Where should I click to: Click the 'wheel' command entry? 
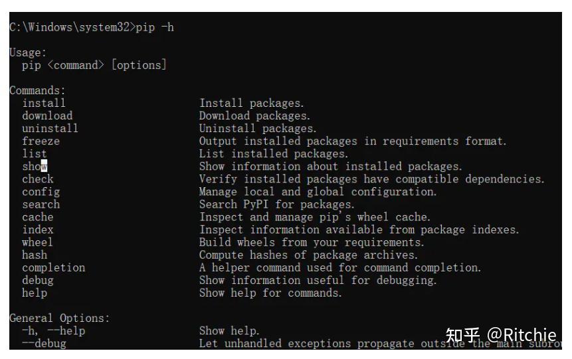pyautogui.click(x=37, y=242)
